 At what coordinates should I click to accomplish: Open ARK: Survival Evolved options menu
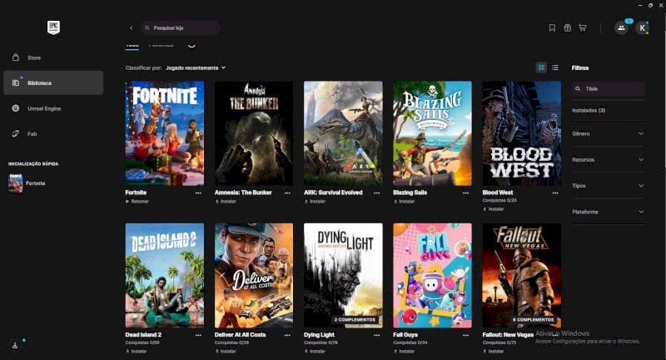(x=377, y=193)
